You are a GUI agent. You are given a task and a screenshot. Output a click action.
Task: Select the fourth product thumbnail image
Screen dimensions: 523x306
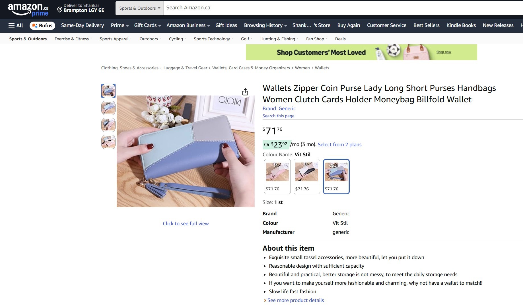point(108,142)
